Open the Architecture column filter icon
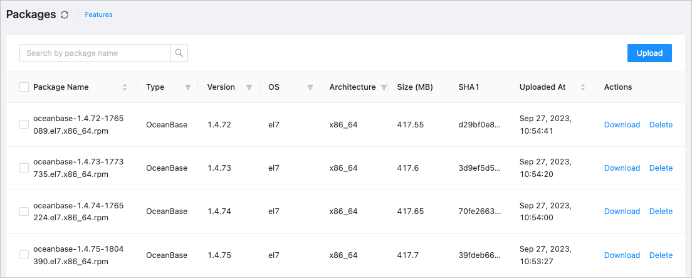This screenshot has height=278, width=692. click(x=384, y=87)
